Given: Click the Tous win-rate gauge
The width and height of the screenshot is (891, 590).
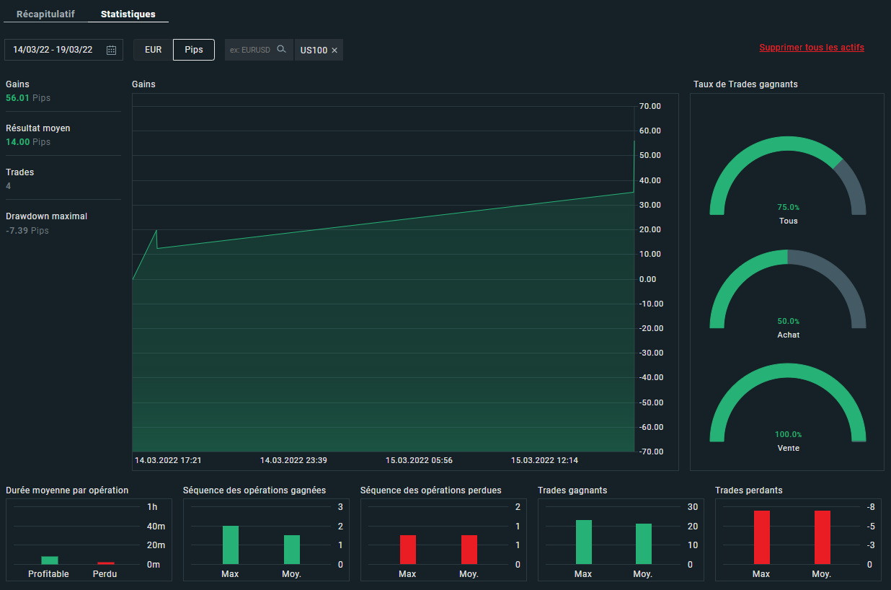Looking at the screenshot, I should 787,177.
